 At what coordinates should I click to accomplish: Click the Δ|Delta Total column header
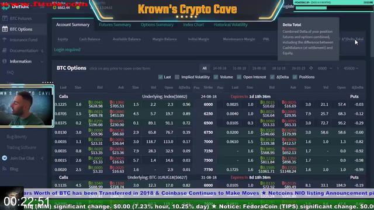352,39
